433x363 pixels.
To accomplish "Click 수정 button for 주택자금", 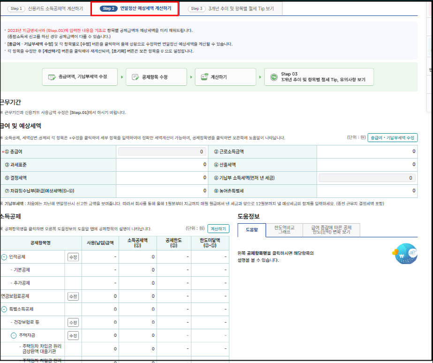I will click(x=73, y=335).
